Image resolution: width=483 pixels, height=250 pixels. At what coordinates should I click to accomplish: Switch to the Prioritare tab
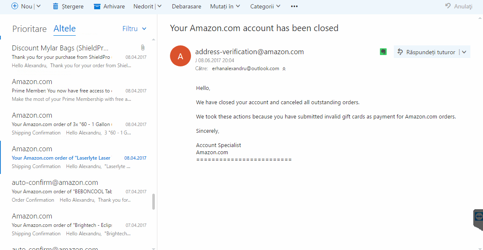[29, 29]
